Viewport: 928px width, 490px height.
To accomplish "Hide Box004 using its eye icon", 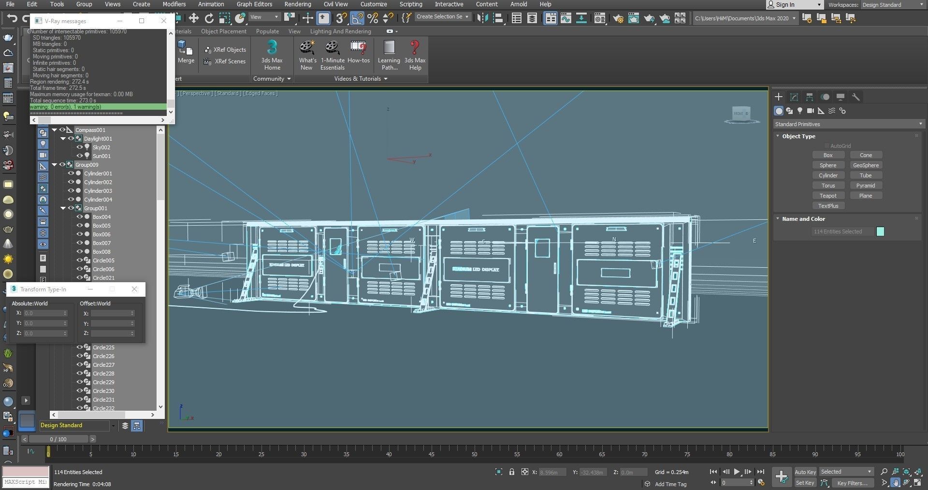I will tap(80, 217).
